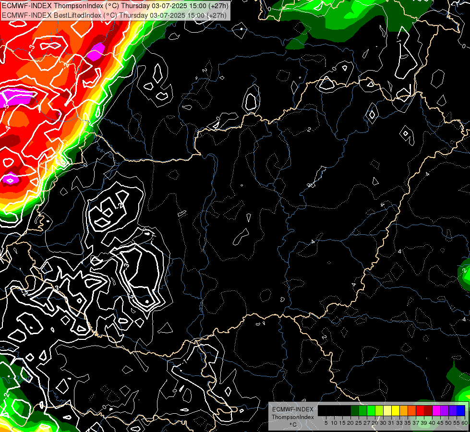Screen dimensions: 470x432
Task: Click the legend scale value 33
Action: point(399,423)
